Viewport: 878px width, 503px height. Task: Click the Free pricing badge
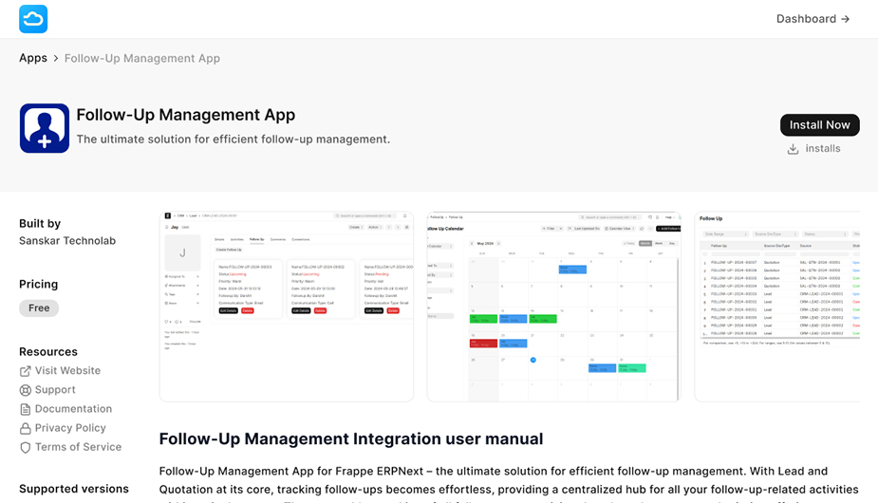pyautogui.click(x=39, y=308)
